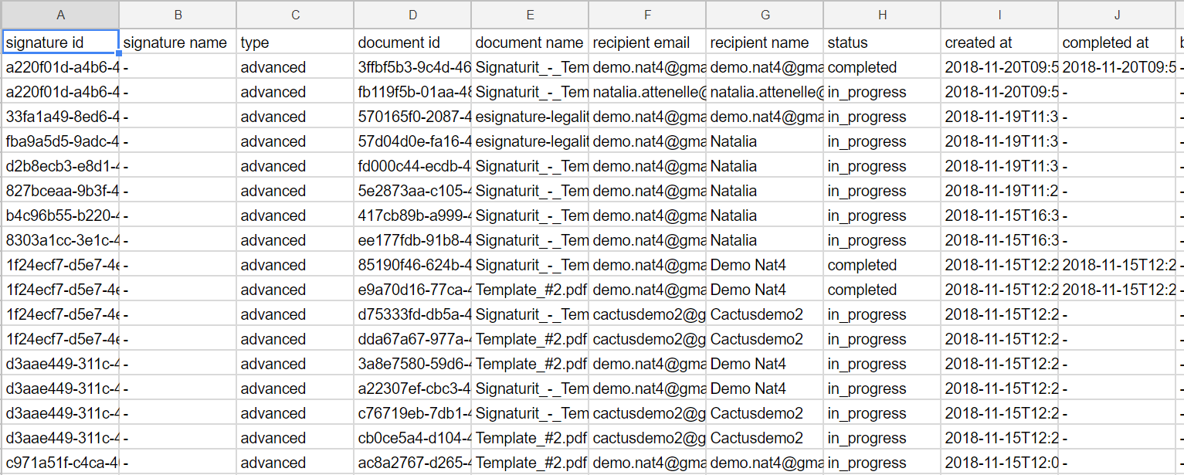Select the cell with natalia.attenelle recipient email

(647, 92)
